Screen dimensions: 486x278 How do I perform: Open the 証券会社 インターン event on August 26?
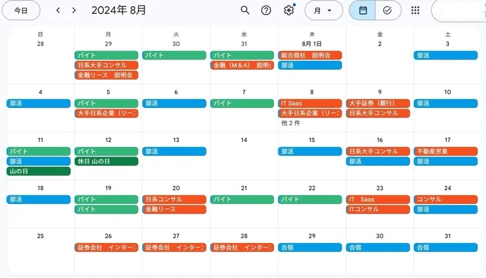pyautogui.click(x=106, y=247)
